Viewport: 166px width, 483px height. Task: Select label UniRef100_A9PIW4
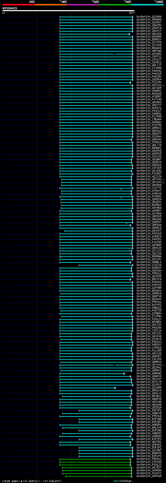pos(149,51)
